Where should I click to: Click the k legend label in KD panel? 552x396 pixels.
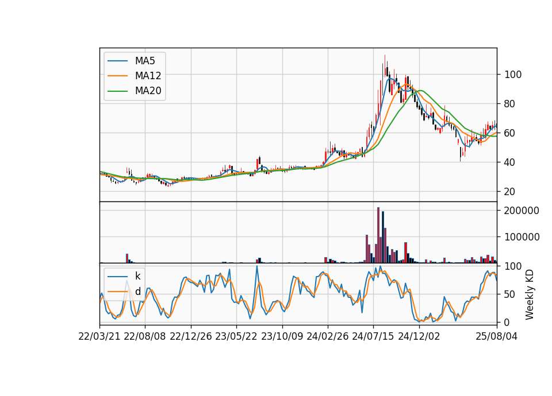coord(137,276)
